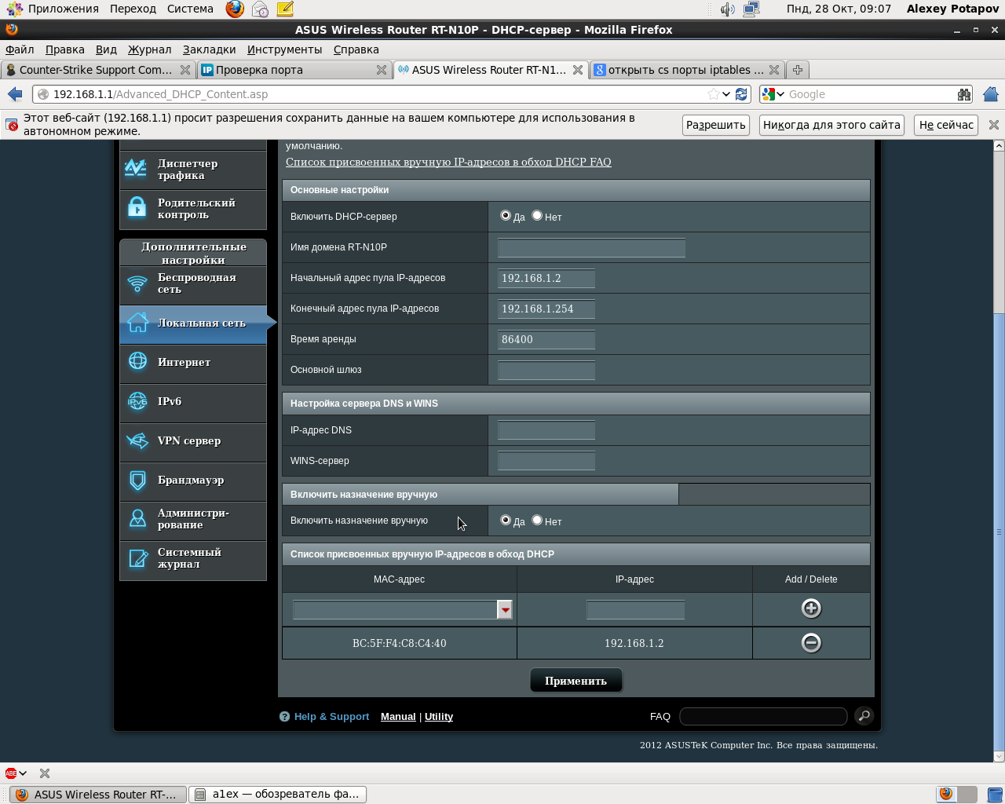Dismiss the offline storage notification bar
The height and width of the screenshot is (804, 1005).
pyautogui.click(x=994, y=125)
